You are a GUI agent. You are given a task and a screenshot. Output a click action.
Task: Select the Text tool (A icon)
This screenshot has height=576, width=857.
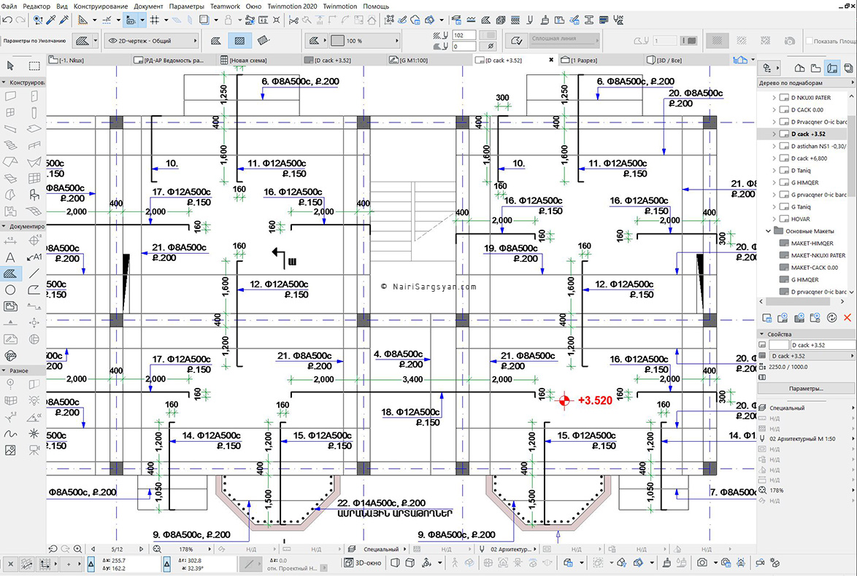coord(10,257)
